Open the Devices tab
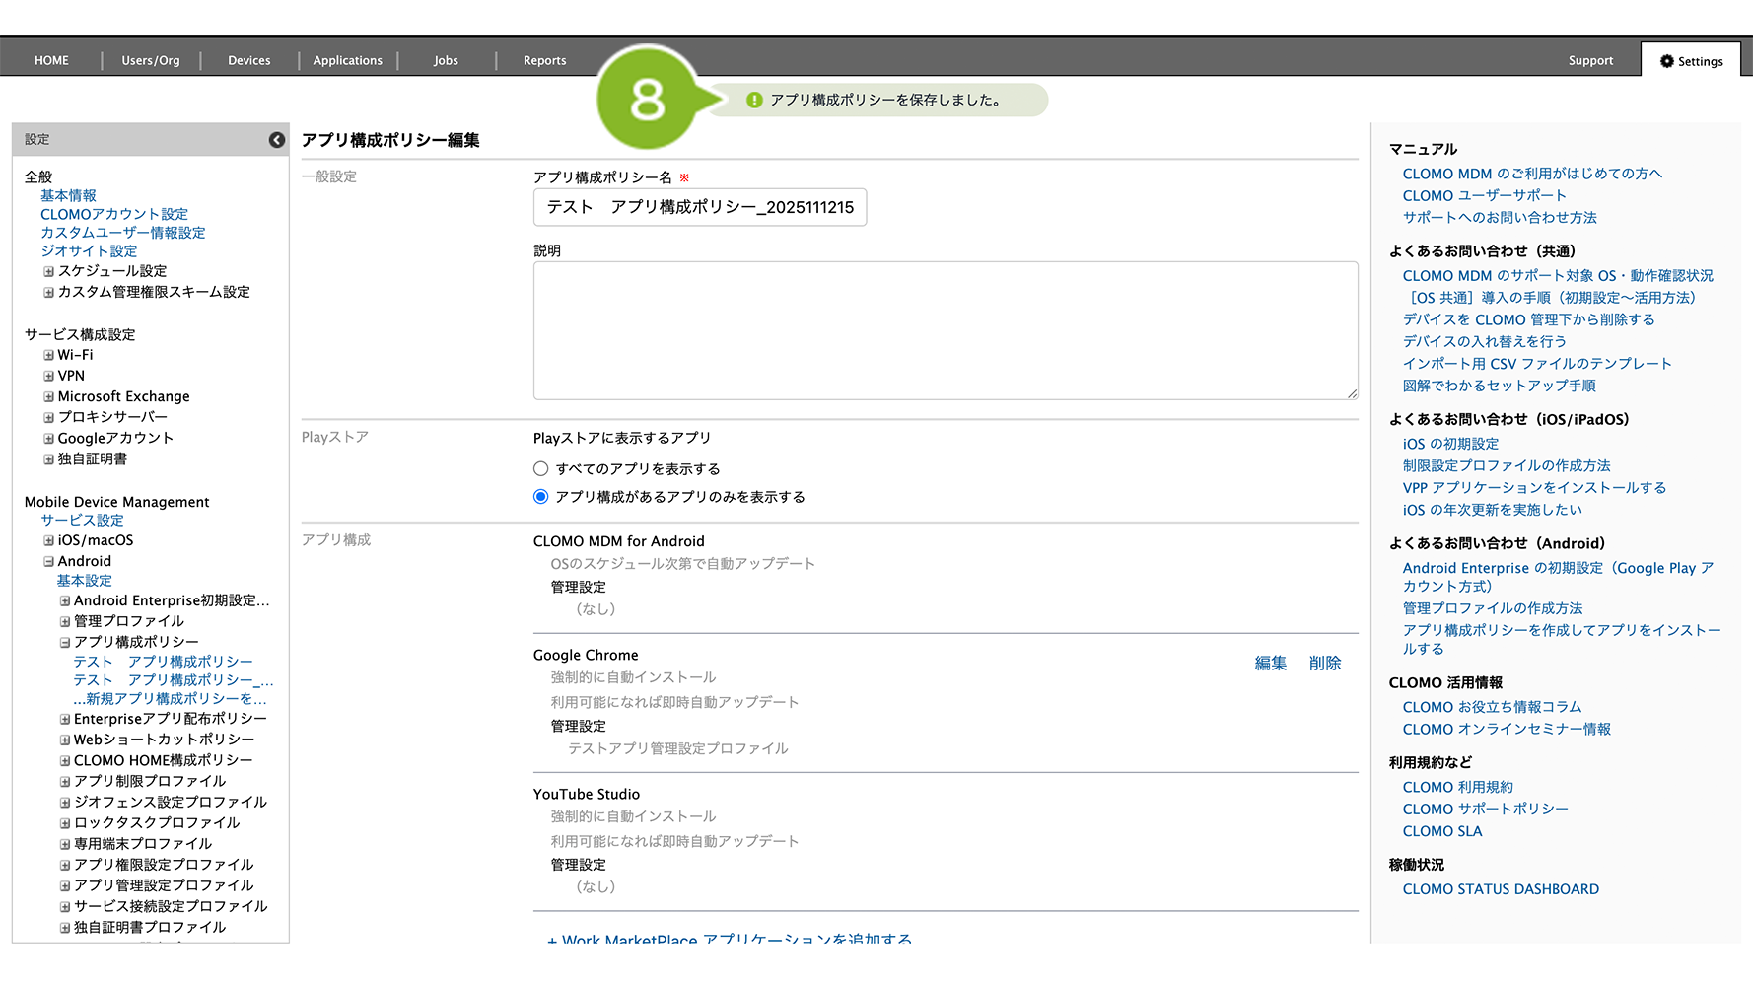Viewport: 1753px width, 986px height. [248, 60]
